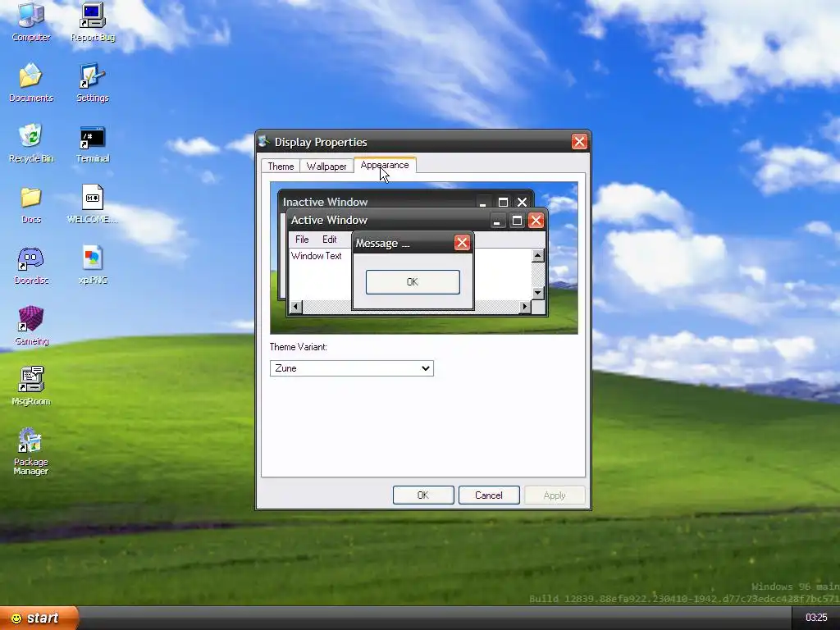Open the WELCOME markdown file icon
840x630 pixels.
(93, 204)
